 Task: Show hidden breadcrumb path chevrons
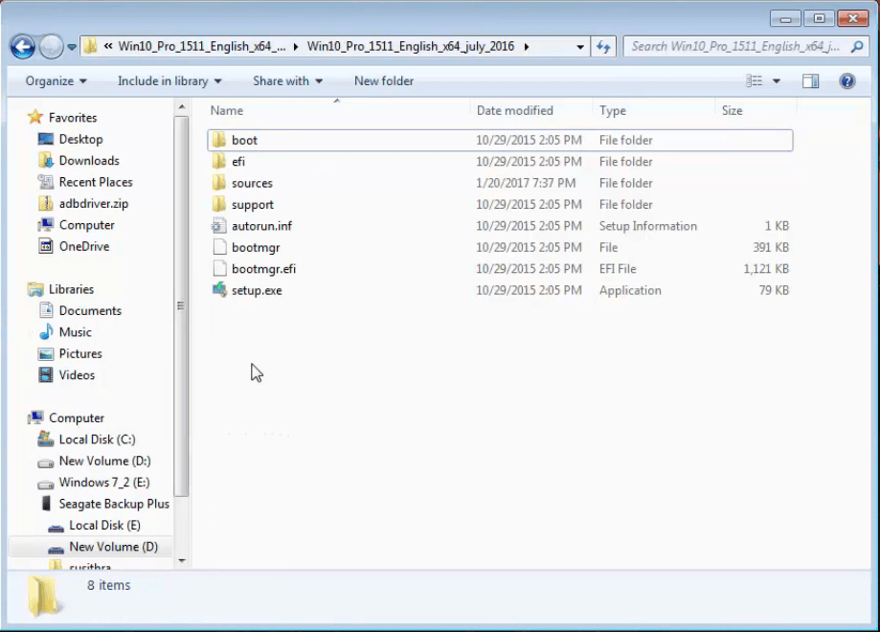point(108,47)
